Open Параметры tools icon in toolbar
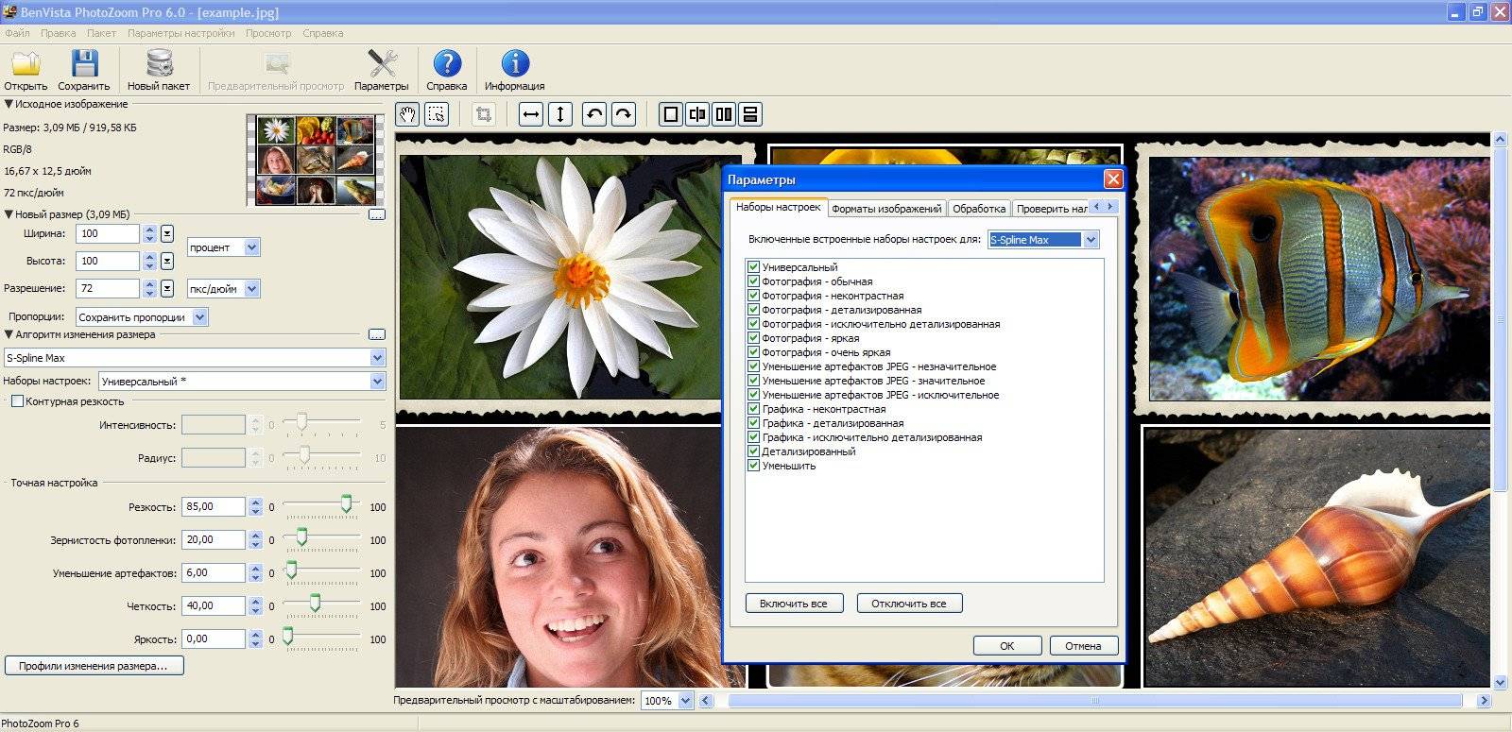Viewport: 1512px width, 732px height. 382,63
